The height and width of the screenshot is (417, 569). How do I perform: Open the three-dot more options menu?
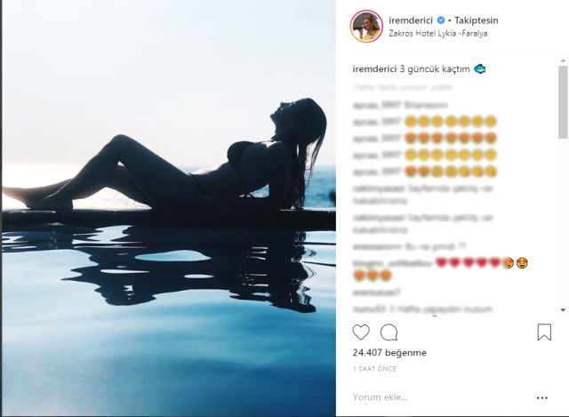pyautogui.click(x=543, y=397)
